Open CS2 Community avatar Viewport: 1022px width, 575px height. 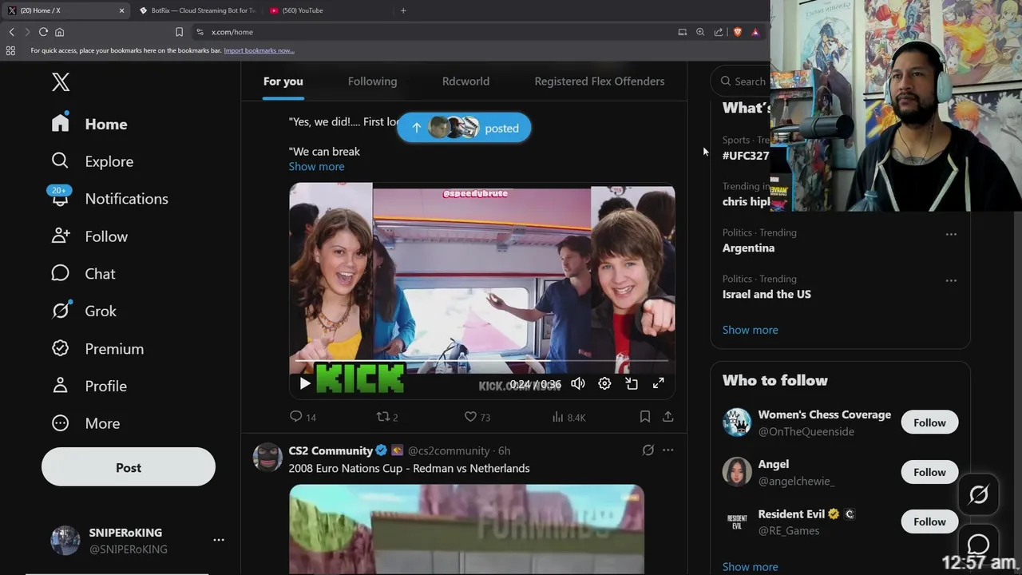267,458
